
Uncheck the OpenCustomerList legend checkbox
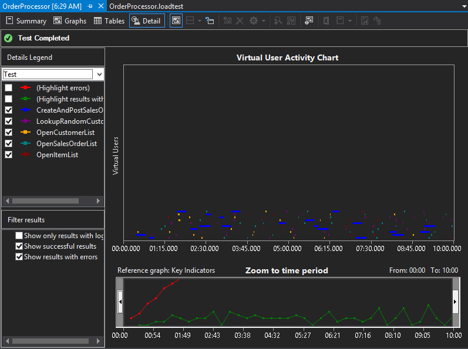[9, 133]
